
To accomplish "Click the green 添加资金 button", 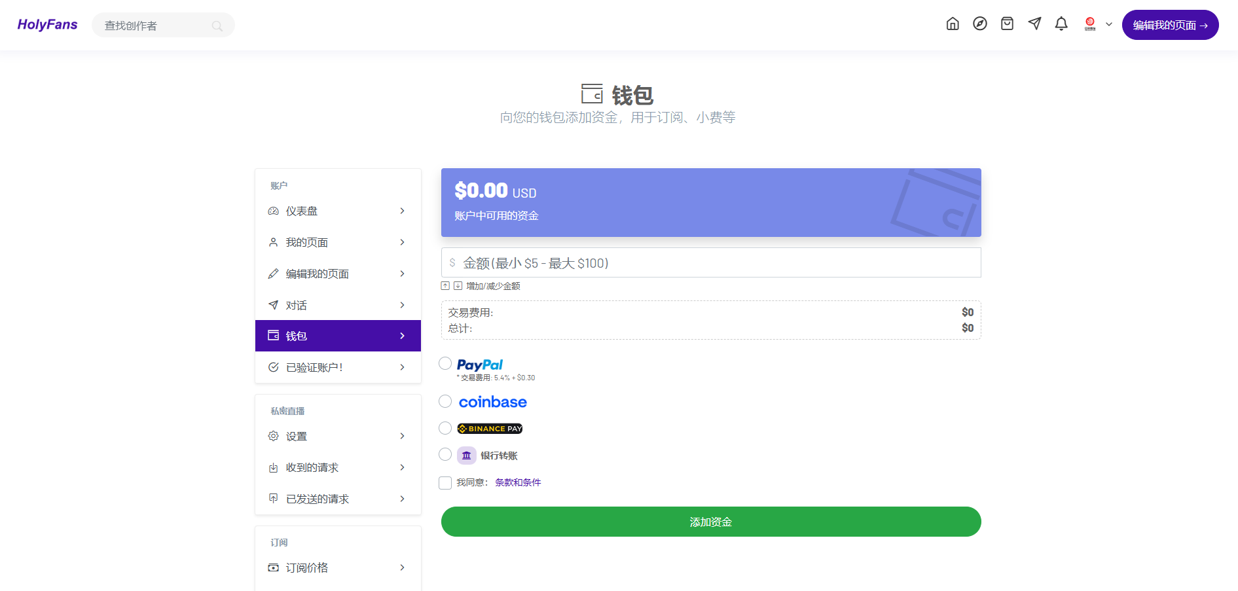I will pyautogui.click(x=710, y=522).
